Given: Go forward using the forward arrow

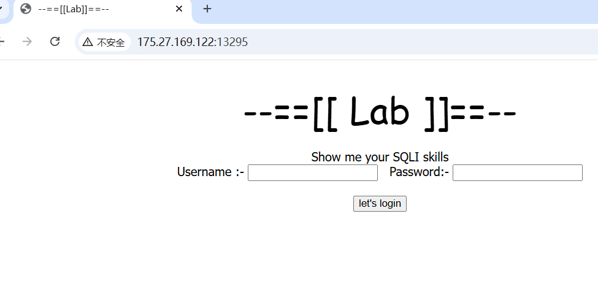Looking at the screenshot, I should pos(27,42).
